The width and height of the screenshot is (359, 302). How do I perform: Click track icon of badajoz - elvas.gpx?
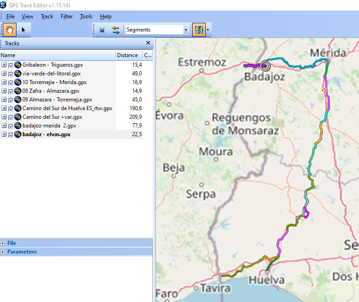click(18, 134)
